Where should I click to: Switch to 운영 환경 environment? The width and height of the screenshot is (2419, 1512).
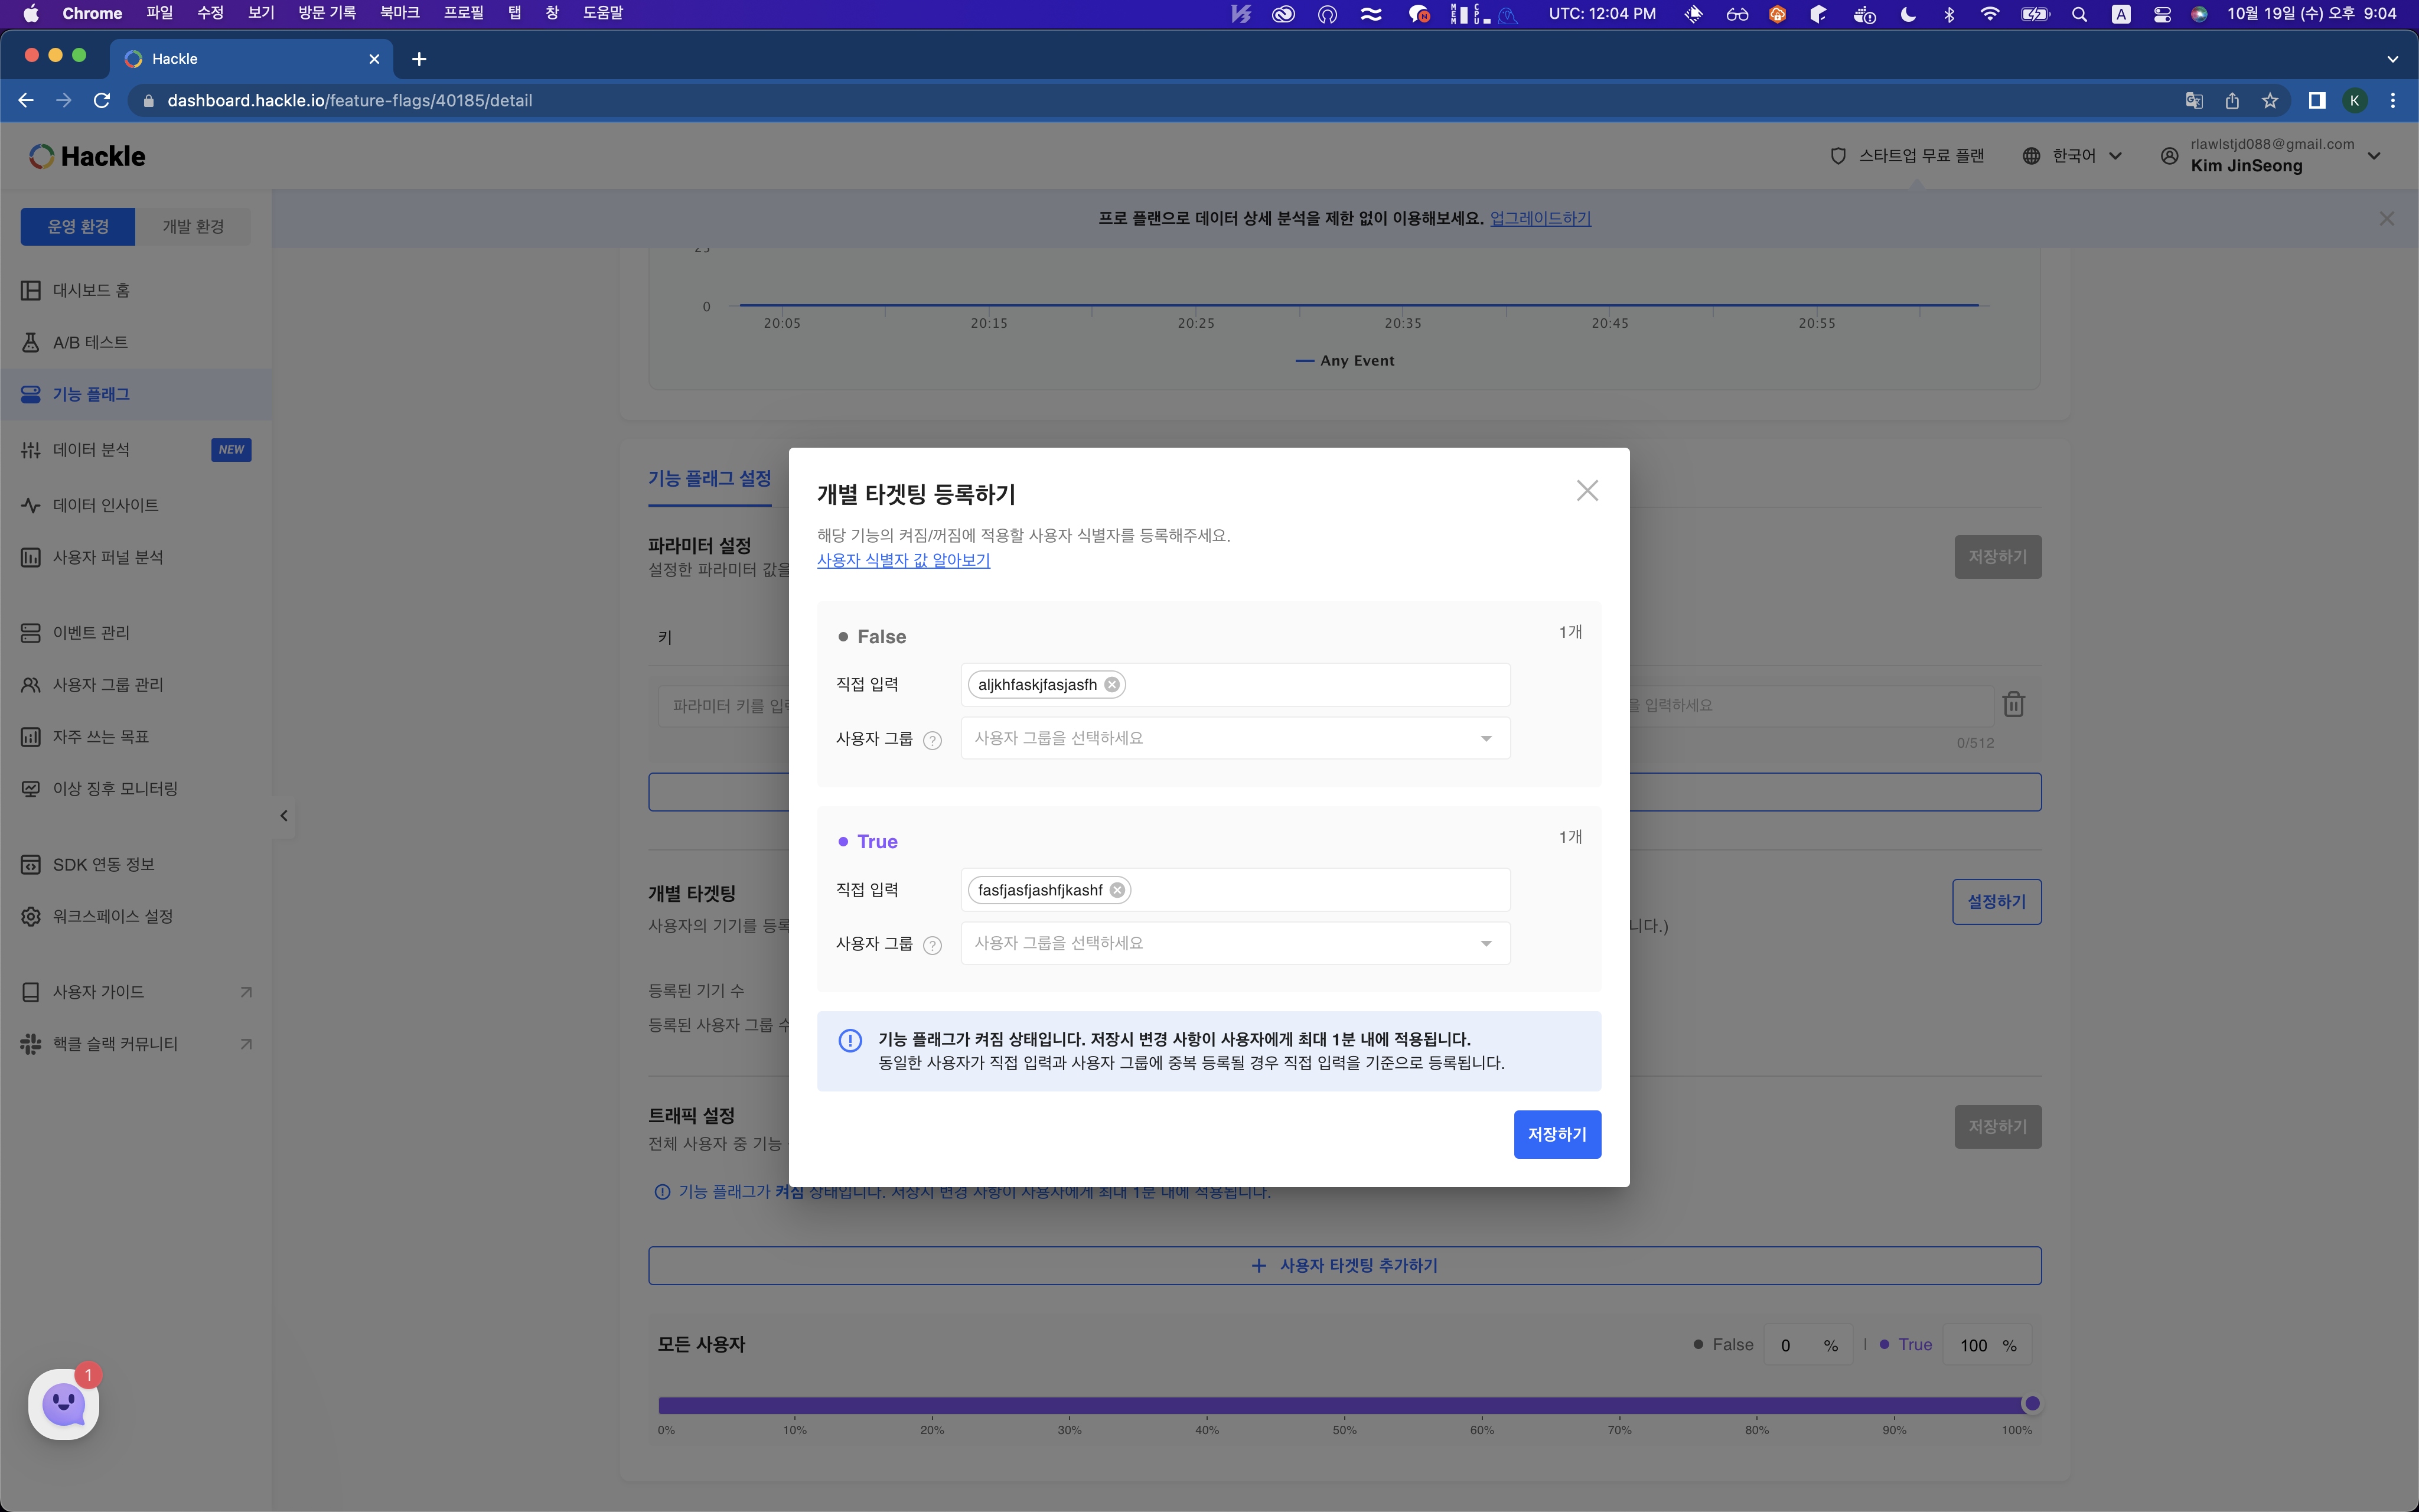(78, 227)
